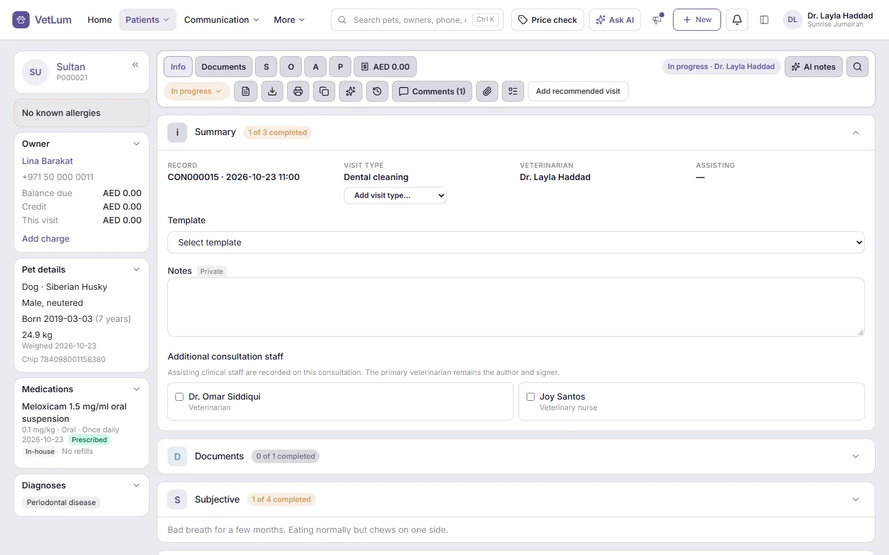Click the DL user avatar

point(793,20)
